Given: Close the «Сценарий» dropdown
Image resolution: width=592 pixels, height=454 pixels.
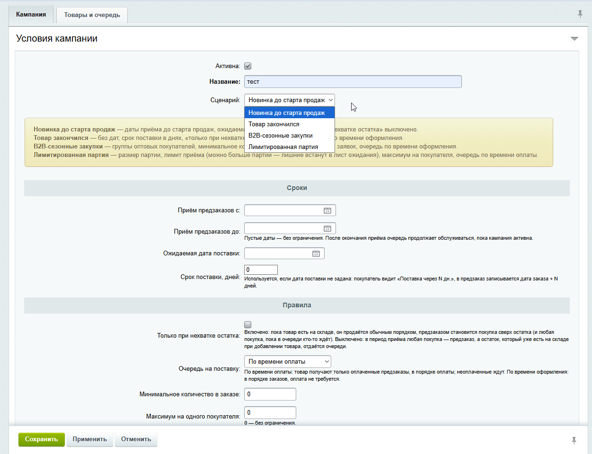Looking at the screenshot, I should coord(290,100).
